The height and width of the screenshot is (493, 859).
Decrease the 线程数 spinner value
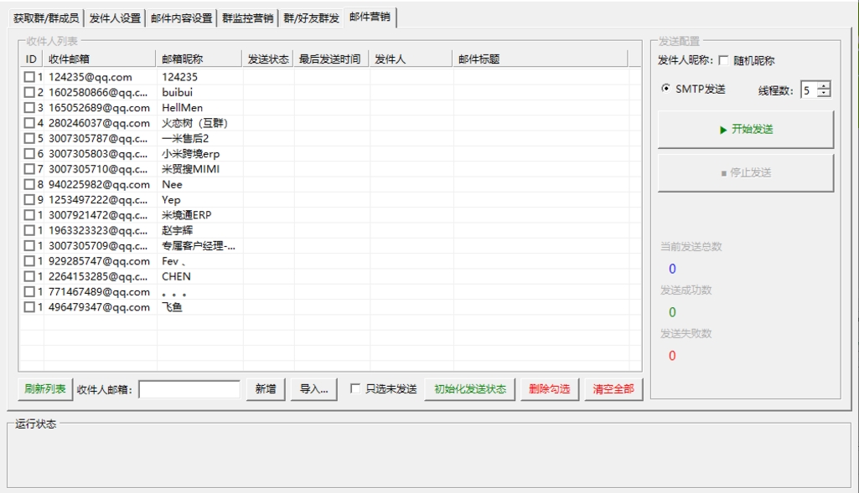click(x=824, y=93)
